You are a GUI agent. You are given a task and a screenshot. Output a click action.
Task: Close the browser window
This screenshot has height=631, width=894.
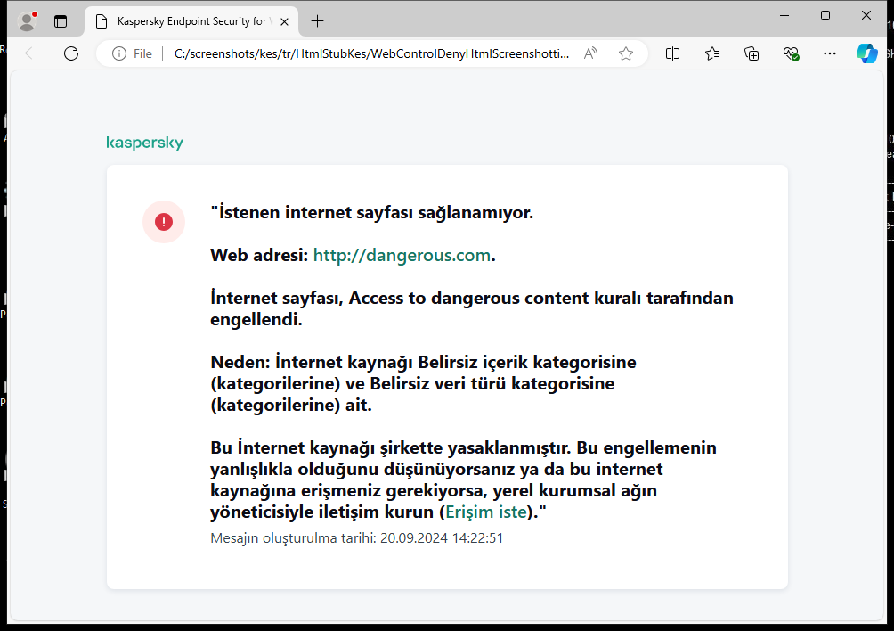(866, 15)
